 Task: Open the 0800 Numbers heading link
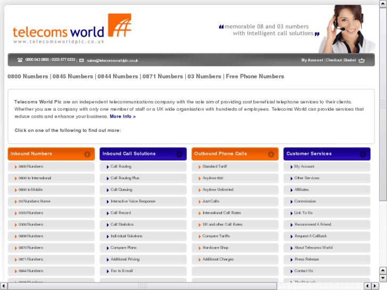click(x=28, y=76)
